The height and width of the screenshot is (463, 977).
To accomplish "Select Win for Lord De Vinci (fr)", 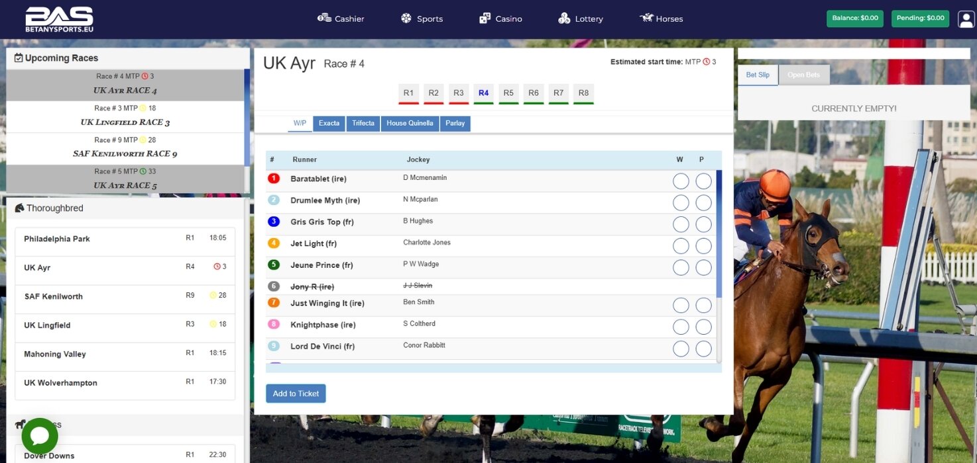I will [x=681, y=349].
